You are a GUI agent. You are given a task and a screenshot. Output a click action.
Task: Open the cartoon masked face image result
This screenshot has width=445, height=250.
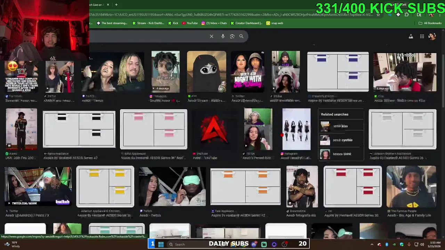[207, 72]
